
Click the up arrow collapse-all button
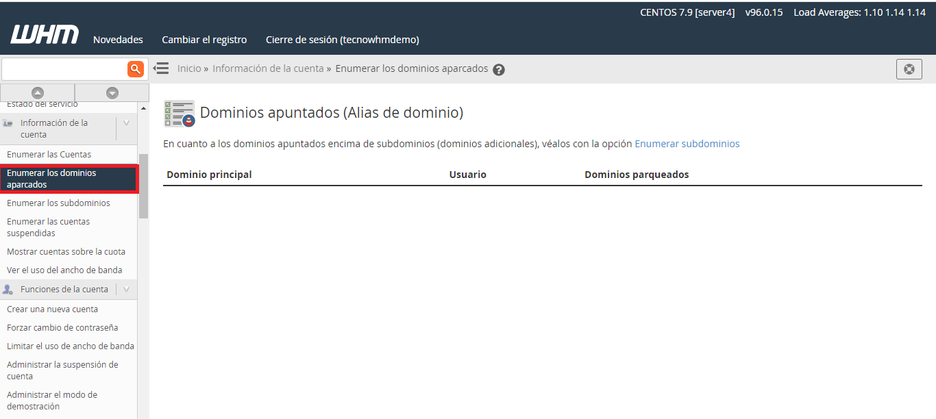pos(38,92)
